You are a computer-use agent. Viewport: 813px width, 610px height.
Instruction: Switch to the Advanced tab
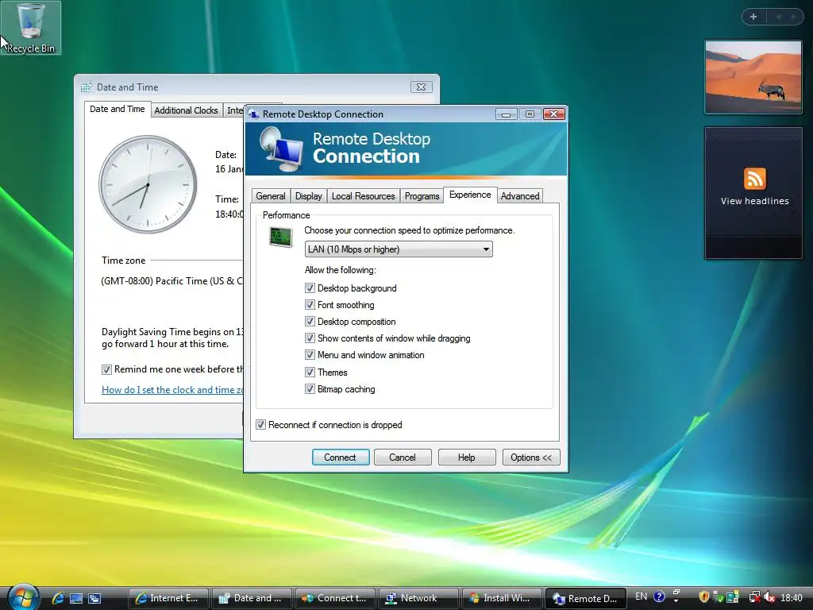pyautogui.click(x=519, y=196)
